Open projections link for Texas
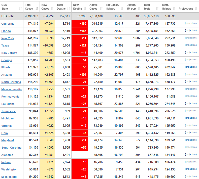 click(191, 45)
